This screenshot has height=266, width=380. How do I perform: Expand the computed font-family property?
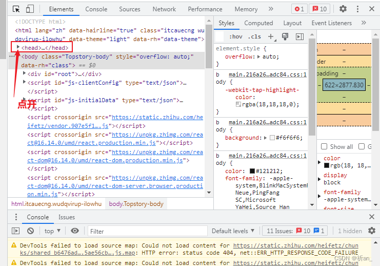pos(319,196)
